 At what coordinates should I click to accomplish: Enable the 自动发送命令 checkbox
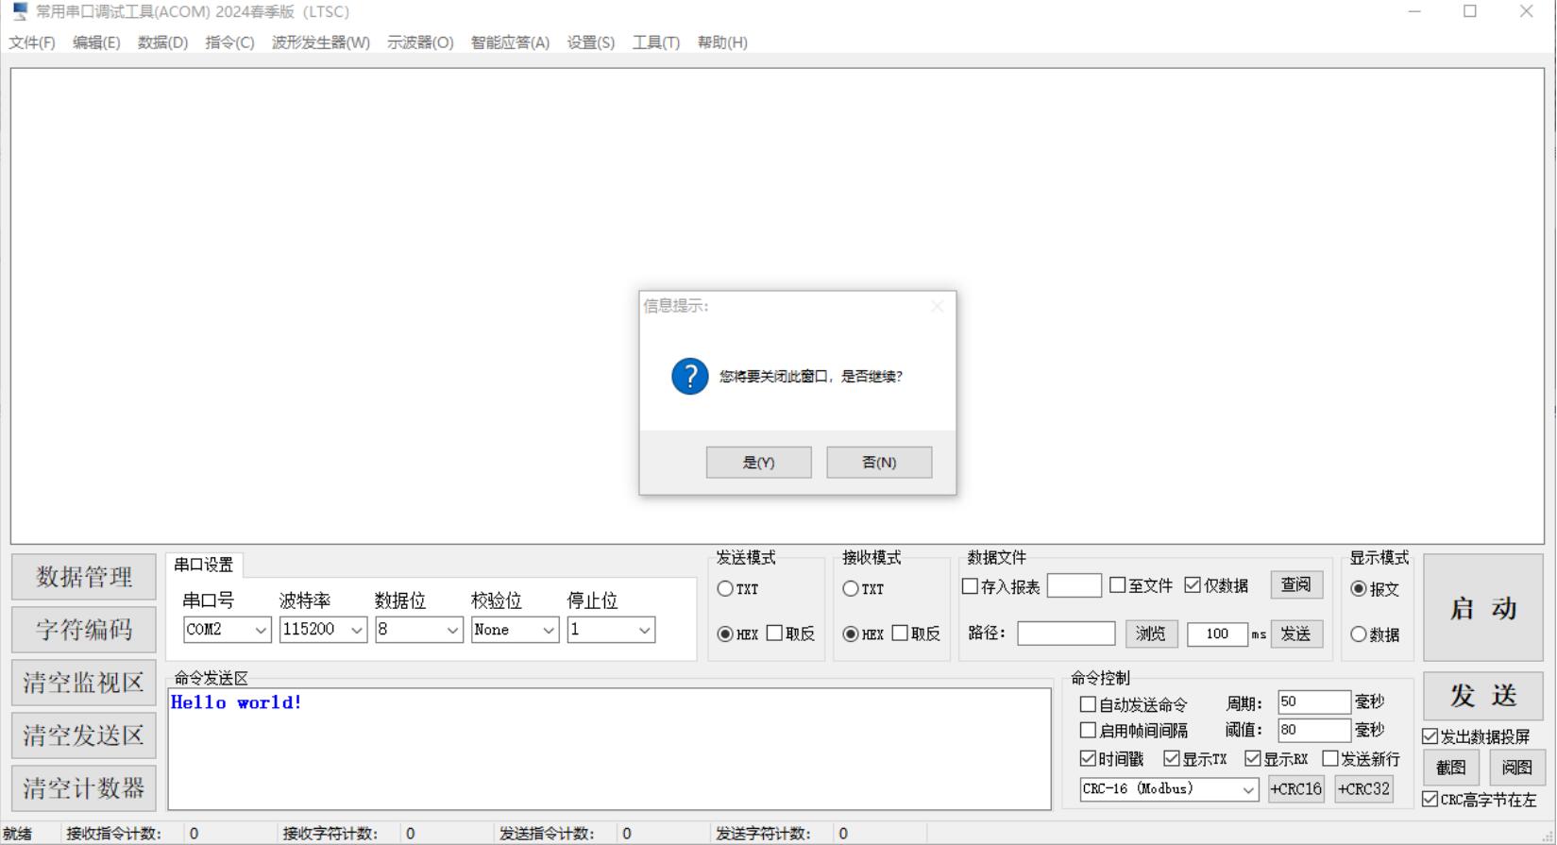(1088, 704)
